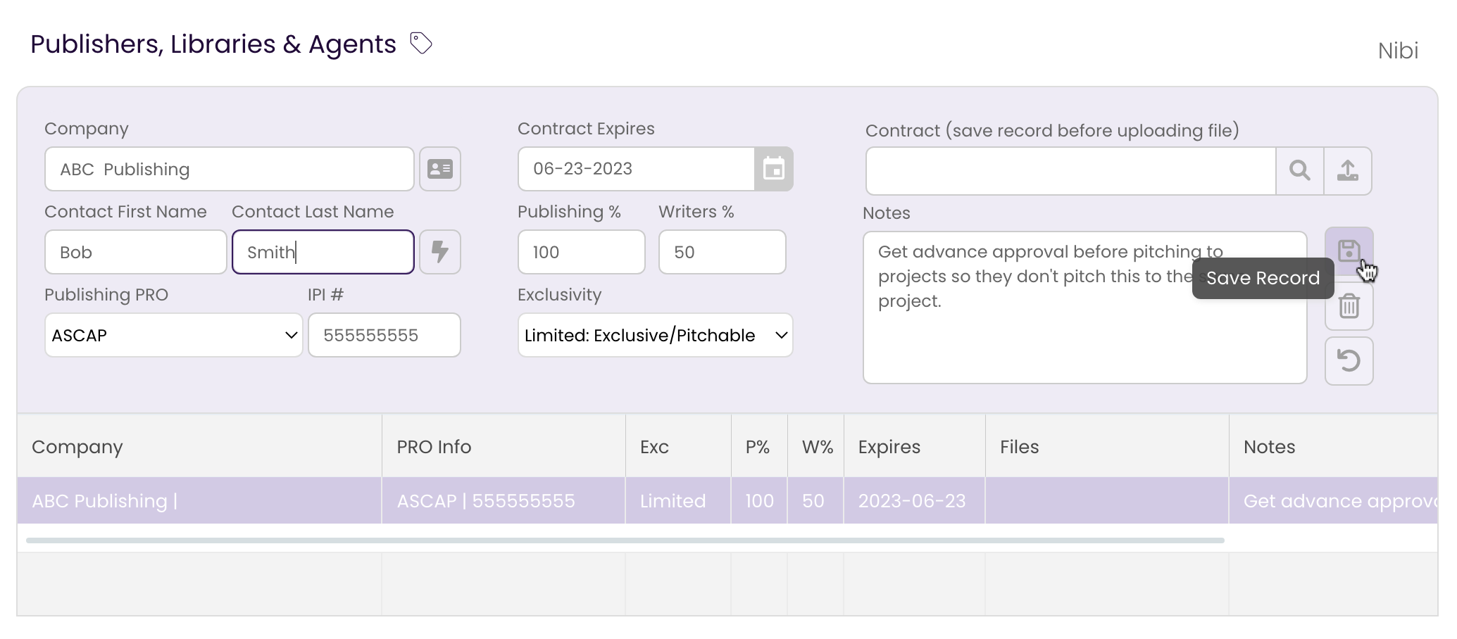Screen dimensions: 1457x639
Task: Click the W% column header
Action: 815,446
